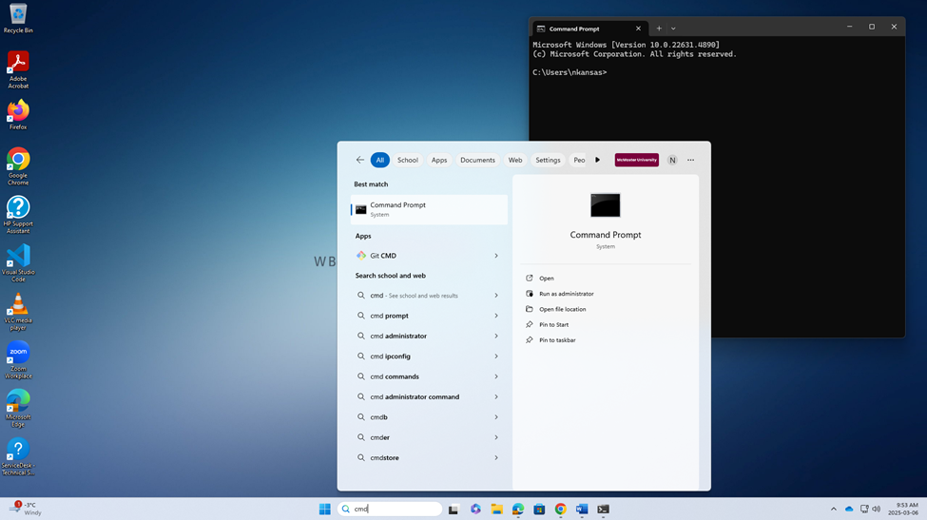Screen dimensions: 927x520
Task: Open File Explorer from the taskbar
Action: [x=496, y=510]
